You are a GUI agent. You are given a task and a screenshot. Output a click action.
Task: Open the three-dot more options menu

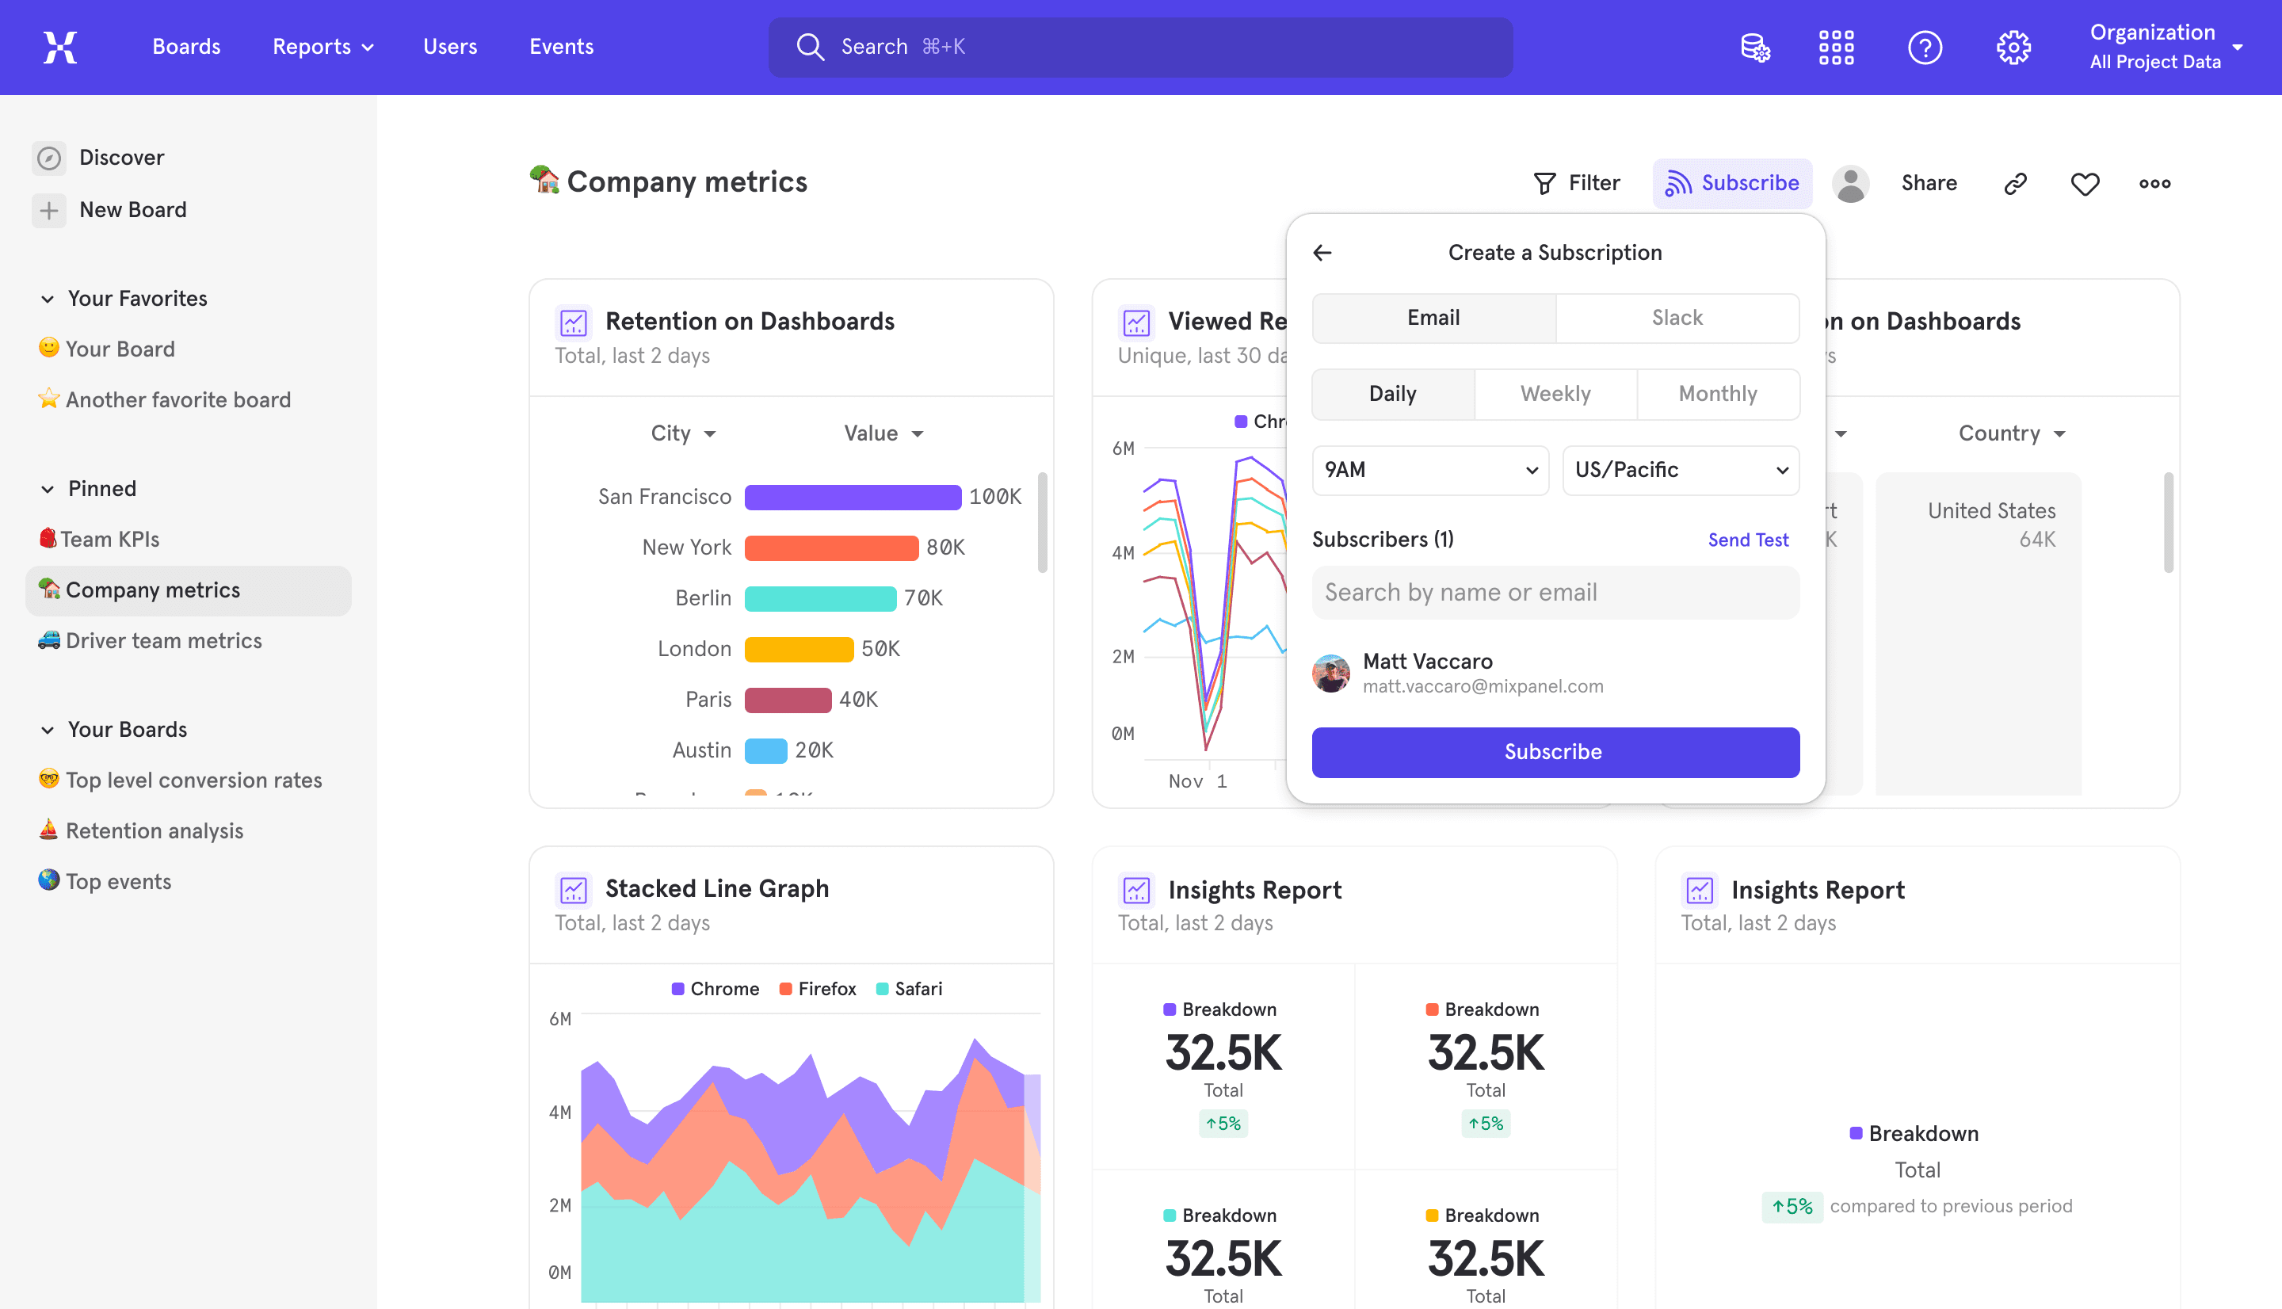click(2154, 183)
